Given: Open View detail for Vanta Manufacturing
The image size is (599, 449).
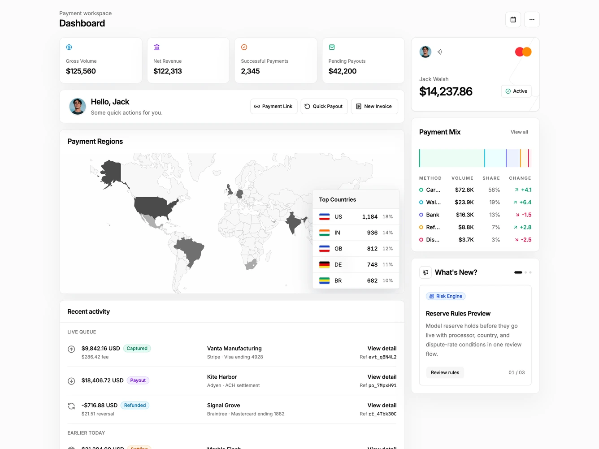Looking at the screenshot, I should 382,349.
